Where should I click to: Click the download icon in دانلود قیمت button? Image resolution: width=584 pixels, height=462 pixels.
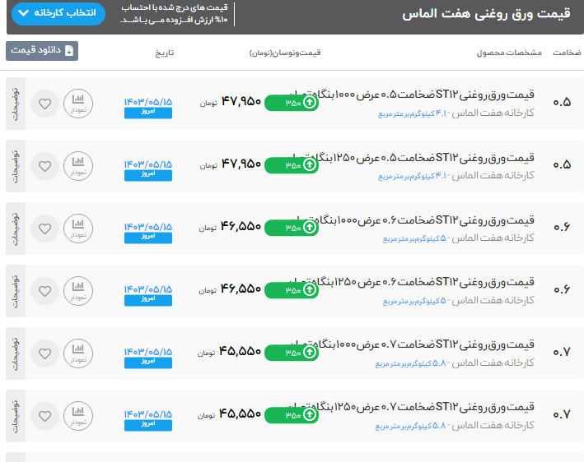[69, 51]
